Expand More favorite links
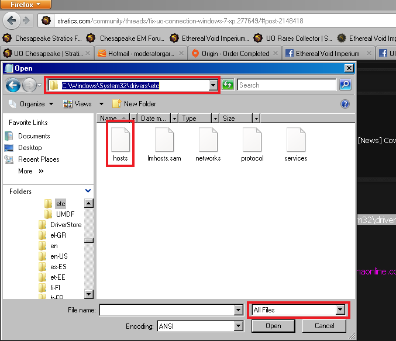Screen dimensions: 396x341 [31, 171]
